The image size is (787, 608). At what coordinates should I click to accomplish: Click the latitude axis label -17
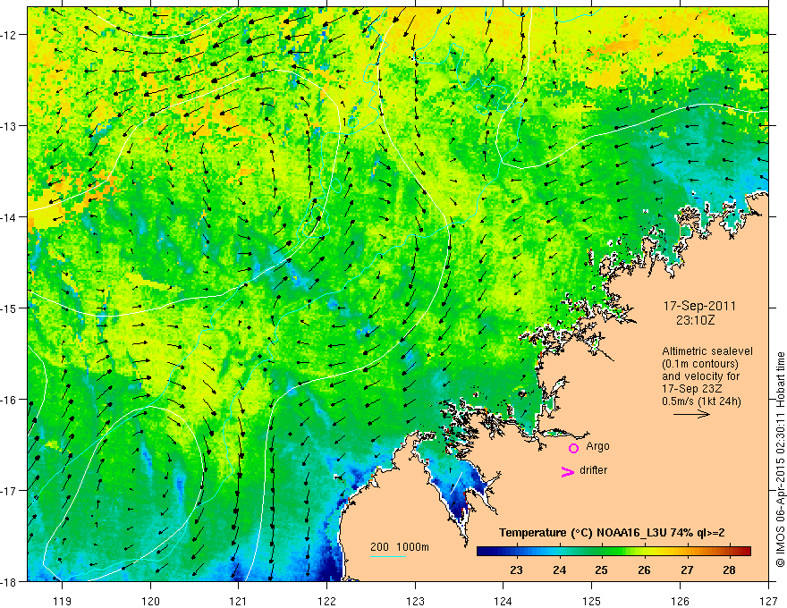(10, 491)
